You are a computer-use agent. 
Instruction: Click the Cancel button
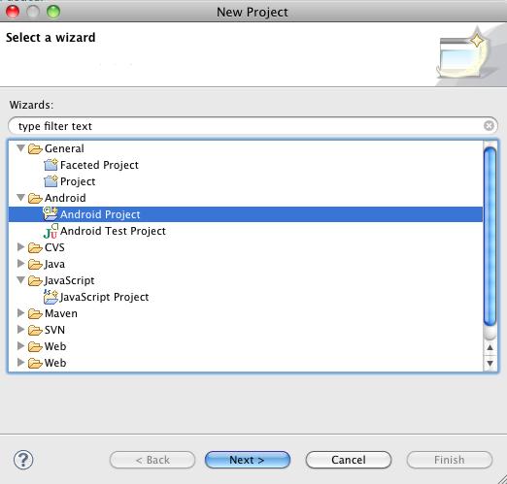(x=349, y=460)
